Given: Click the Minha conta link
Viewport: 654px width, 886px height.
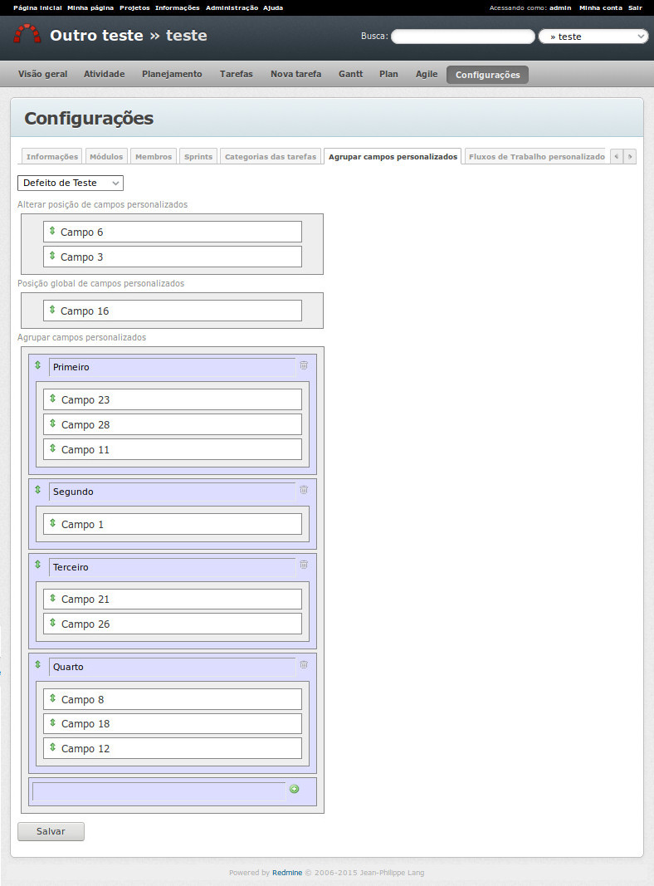Looking at the screenshot, I should click(600, 7).
